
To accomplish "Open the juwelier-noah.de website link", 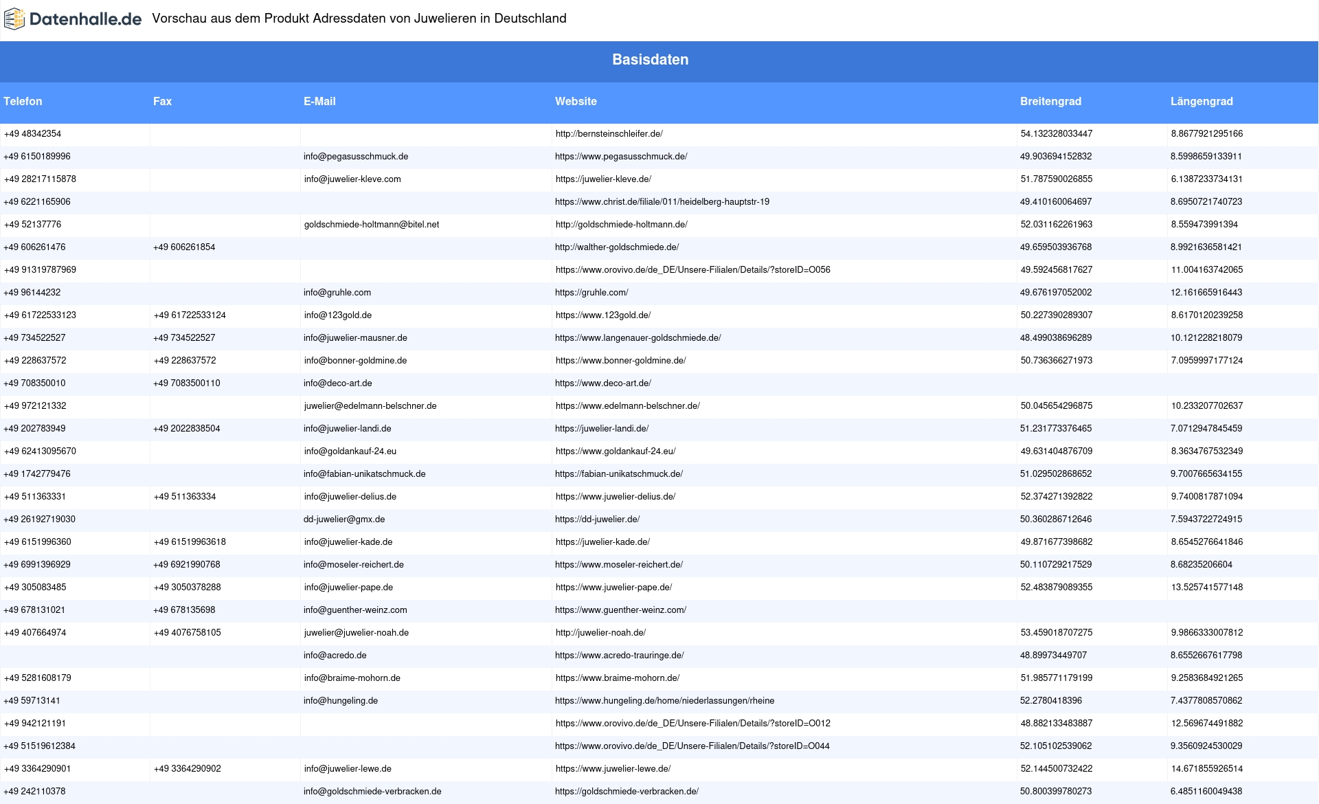I will [601, 633].
